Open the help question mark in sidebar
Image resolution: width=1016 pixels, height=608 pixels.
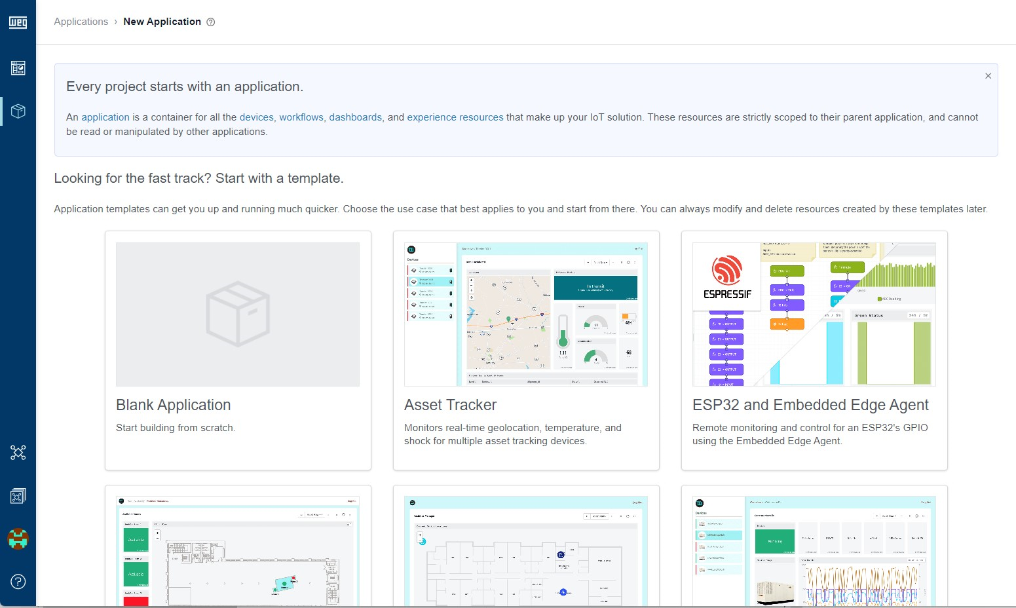[18, 581]
